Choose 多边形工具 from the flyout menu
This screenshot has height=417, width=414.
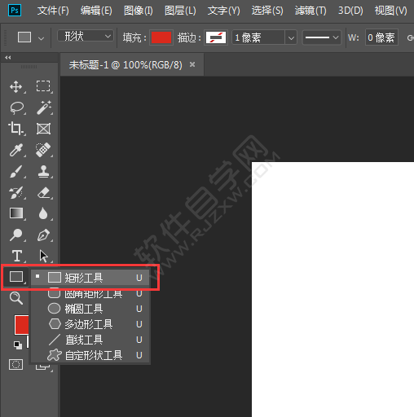point(90,324)
